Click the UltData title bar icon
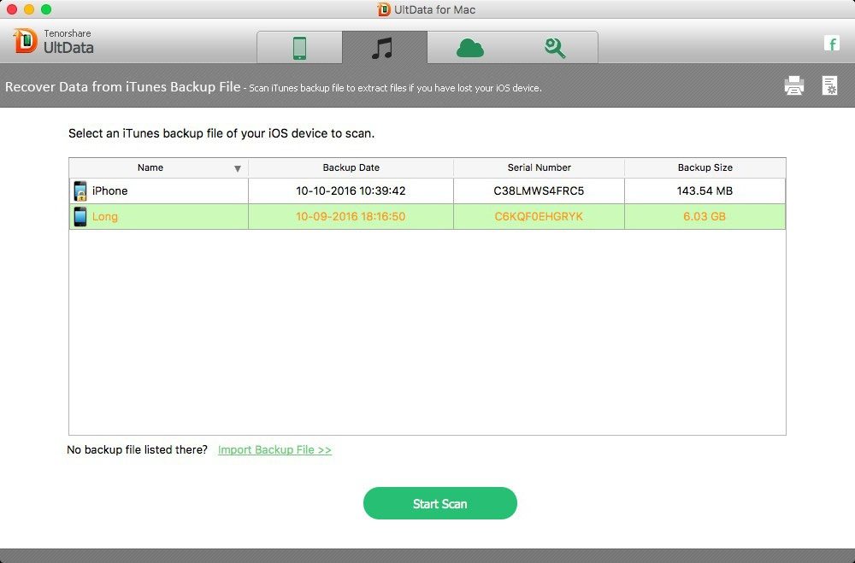The width and height of the screenshot is (855, 563). [384, 9]
